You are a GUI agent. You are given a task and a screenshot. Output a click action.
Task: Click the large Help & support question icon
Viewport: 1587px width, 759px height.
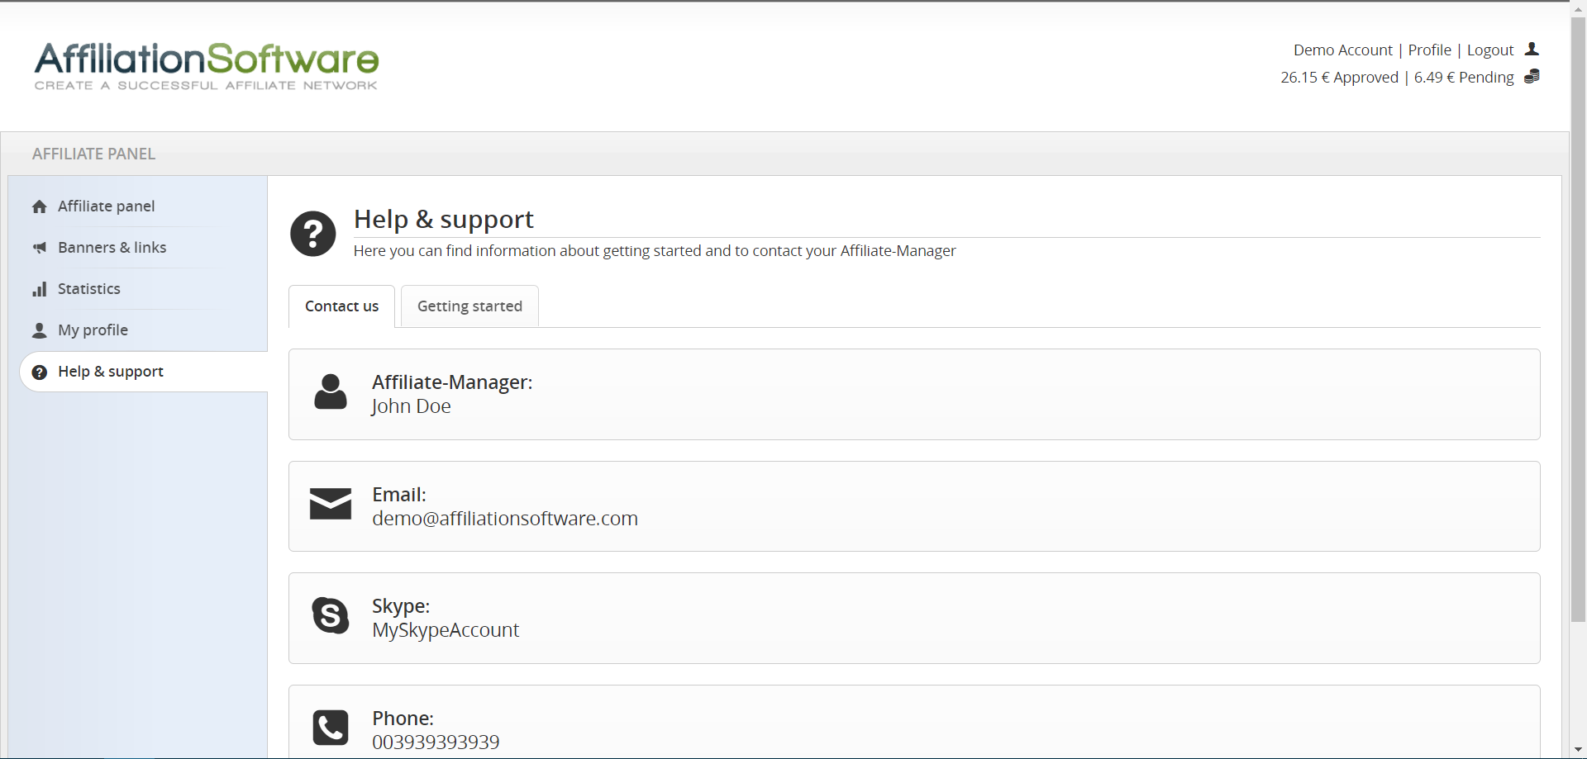pyautogui.click(x=313, y=234)
